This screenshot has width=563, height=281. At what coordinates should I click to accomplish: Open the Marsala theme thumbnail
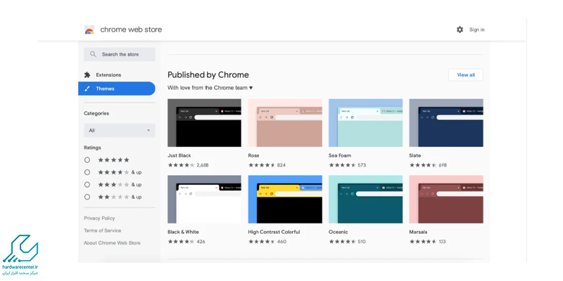(446, 200)
